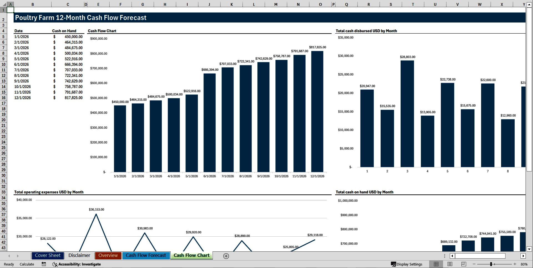Open the Disclaimer sheet
Viewport: 533px width, 268px height.
pos(79,255)
